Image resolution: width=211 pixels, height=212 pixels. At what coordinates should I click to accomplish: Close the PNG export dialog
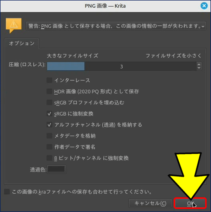pyautogui.click(x=203, y=6)
